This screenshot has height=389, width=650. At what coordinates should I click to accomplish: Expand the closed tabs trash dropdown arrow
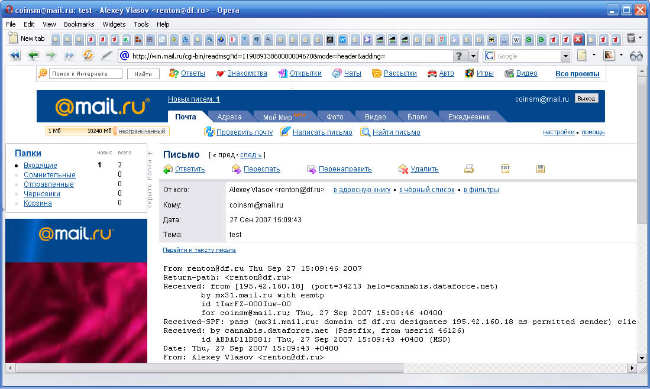(x=641, y=39)
